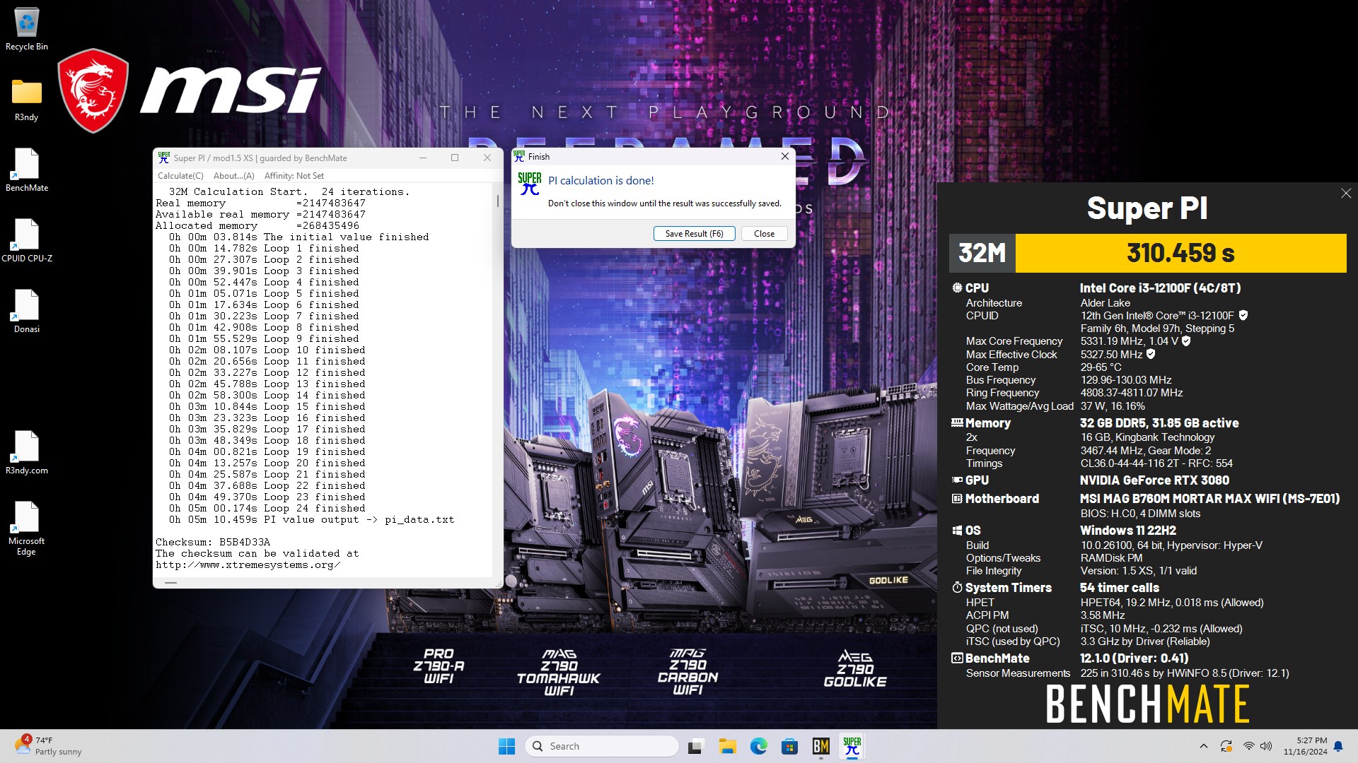The height and width of the screenshot is (763, 1358).
Task: Open volume control in system tray
Action: (x=1266, y=746)
